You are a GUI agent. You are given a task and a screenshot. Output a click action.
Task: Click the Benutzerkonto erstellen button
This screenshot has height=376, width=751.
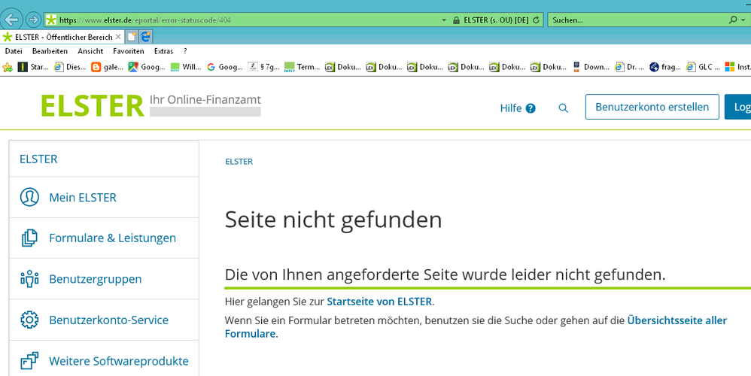[x=652, y=107]
